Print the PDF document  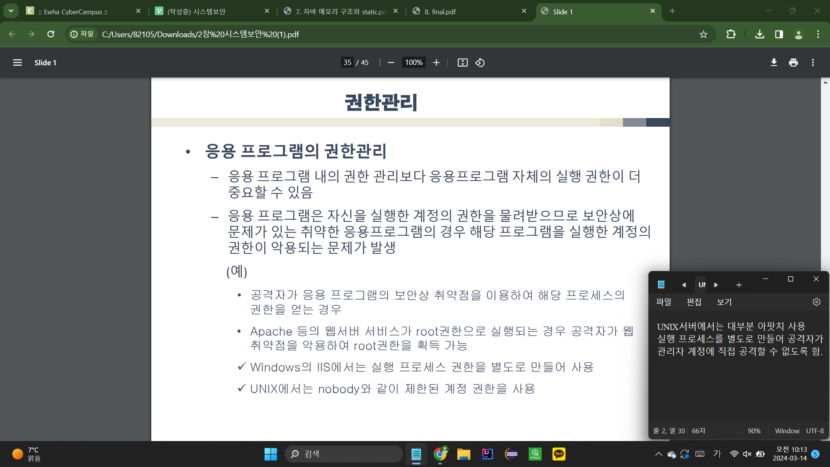pyautogui.click(x=793, y=63)
